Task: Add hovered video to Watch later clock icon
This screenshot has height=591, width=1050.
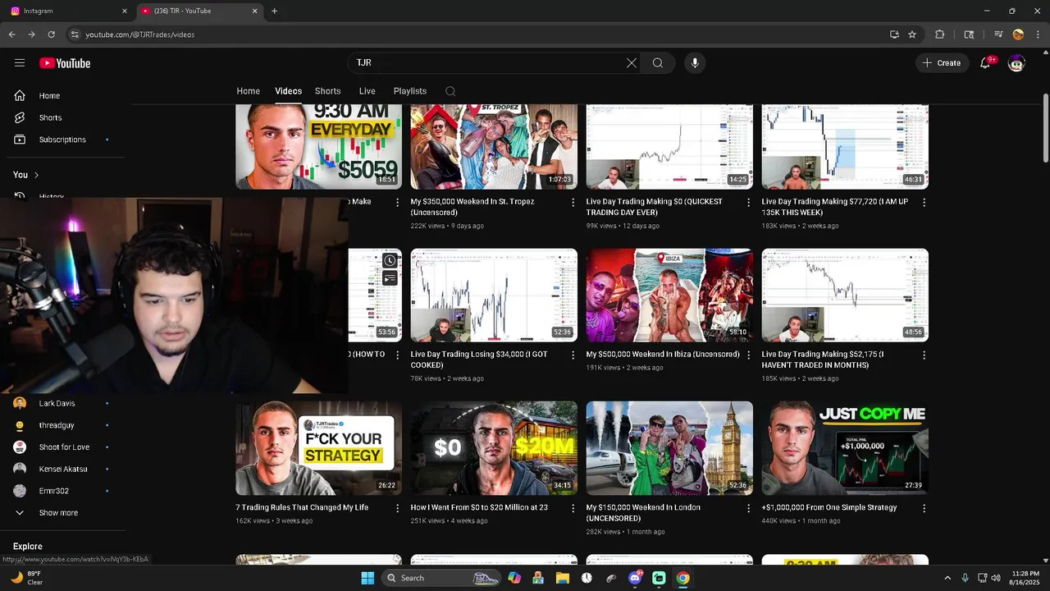Action: click(390, 261)
